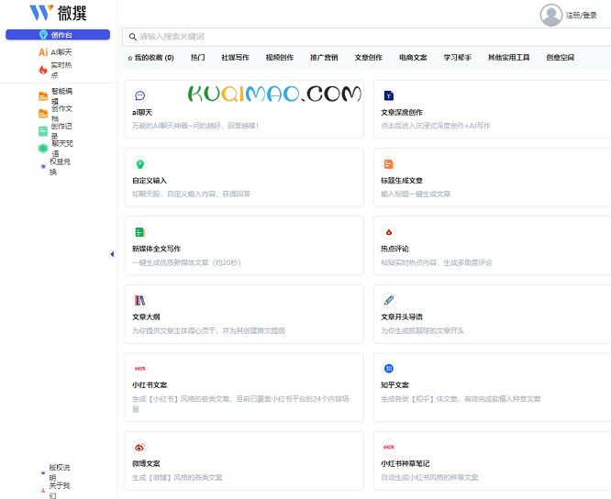
Task: Click the ai聊天 chat bubble icon
Action: pyautogui.click(x=139, y=95)
